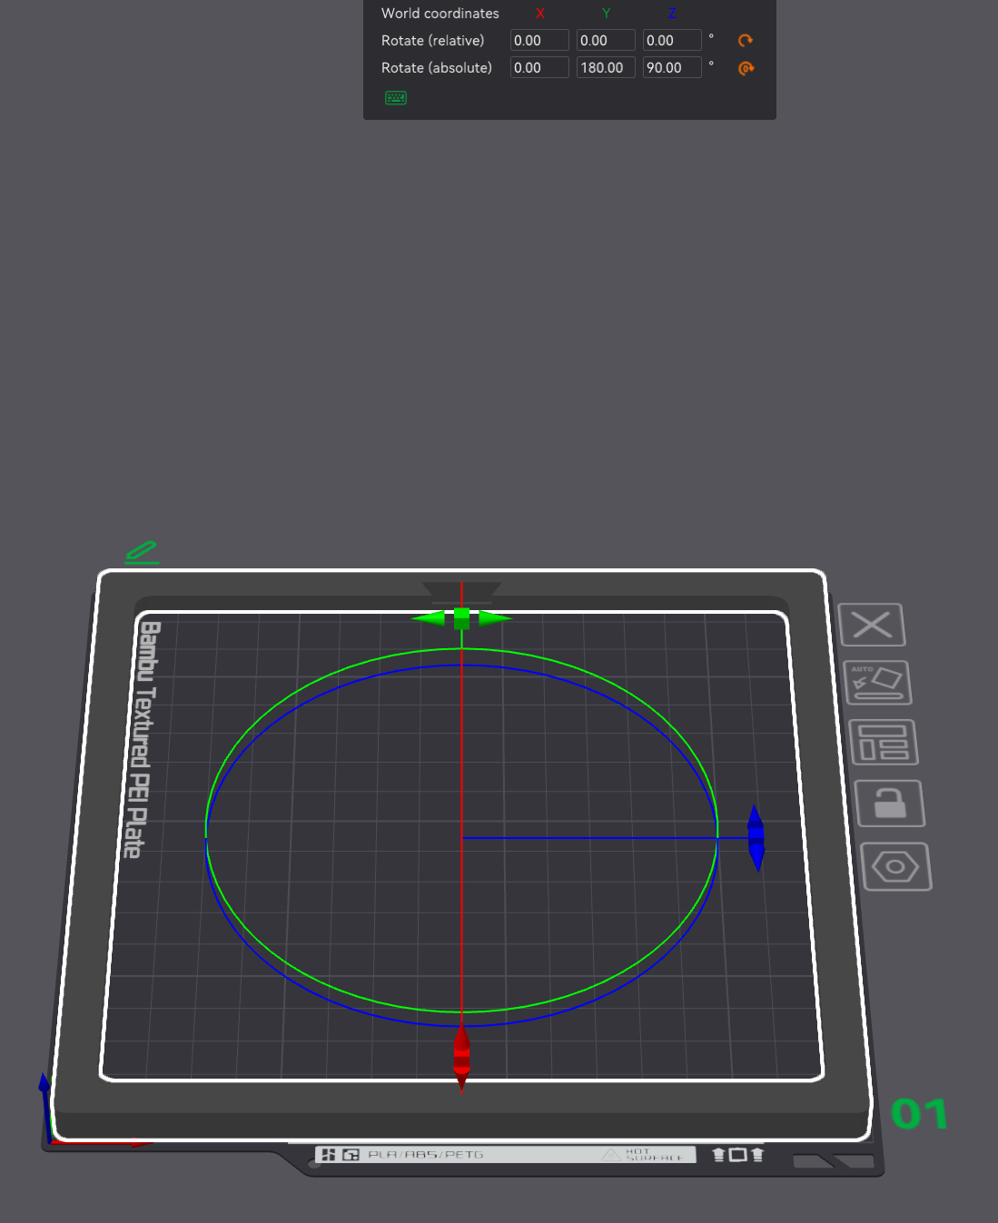Viewport: 998px width, 1223px height.
Task: Click the Rotate (relative) Z value field
Action: click(x=672, y=41)
